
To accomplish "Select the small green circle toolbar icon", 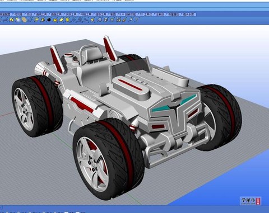I will pyautogui.click(x=112, y=20).
